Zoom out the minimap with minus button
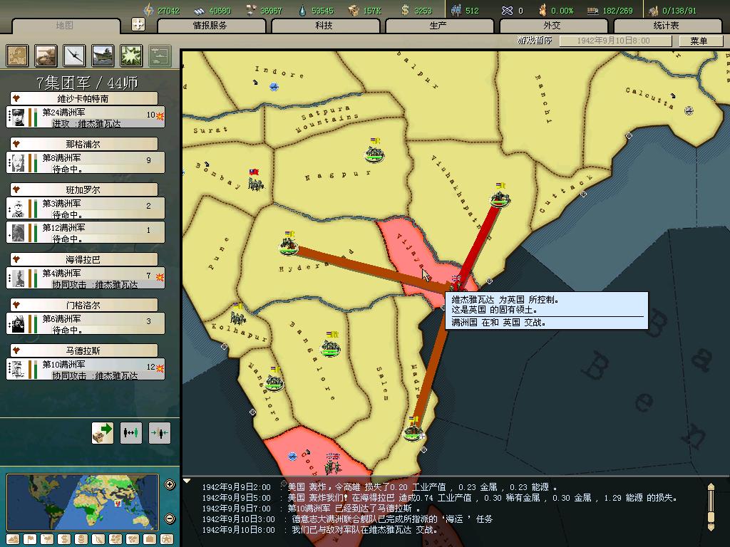This screenshot has width=730, height=547. coord(170,519)
